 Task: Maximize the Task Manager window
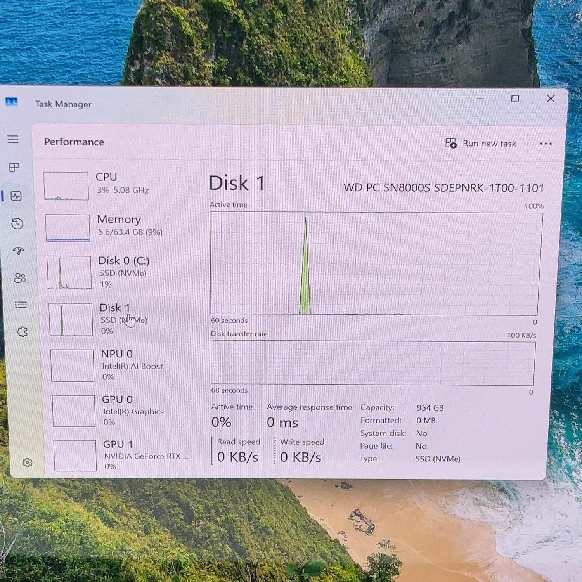[515, 99]
